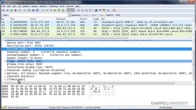Zoom in on packet text
This screenshot has height=110, width=196.
(x=78, y=10)
